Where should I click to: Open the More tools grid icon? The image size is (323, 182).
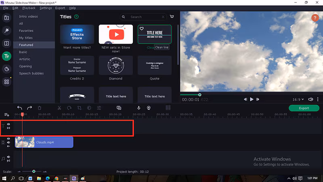[6, 82]
